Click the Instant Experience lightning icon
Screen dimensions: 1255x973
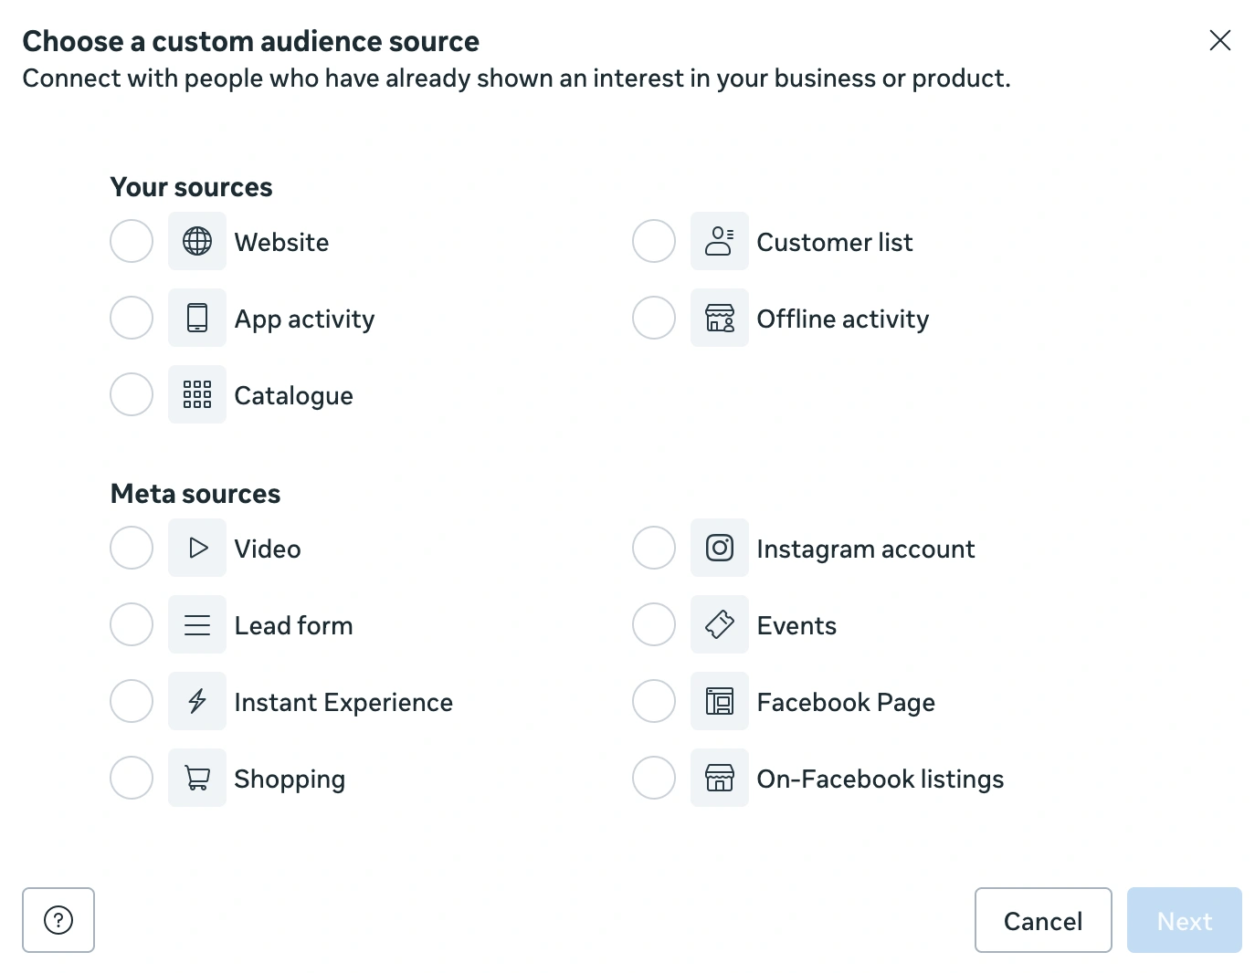[196, 701]
